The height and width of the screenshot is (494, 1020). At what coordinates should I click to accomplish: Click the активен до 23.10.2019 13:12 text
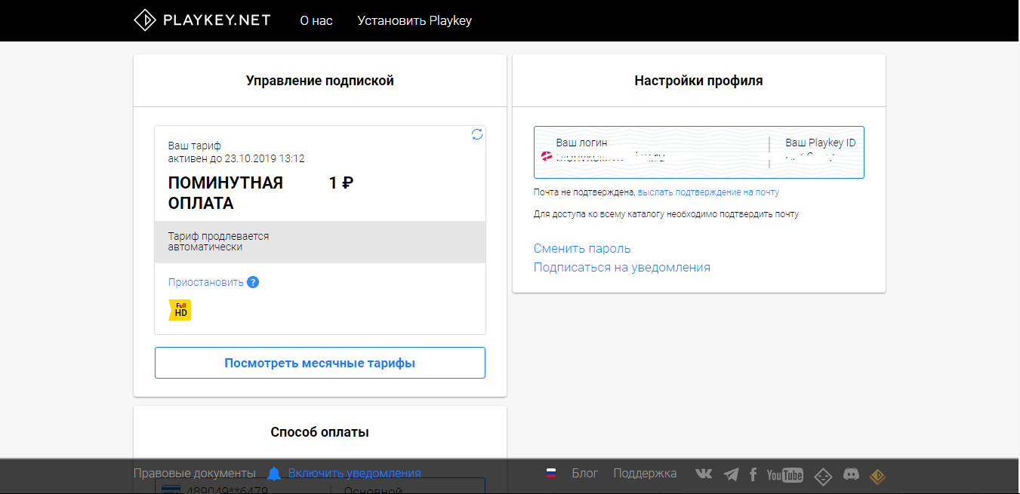tap(236, 158)
